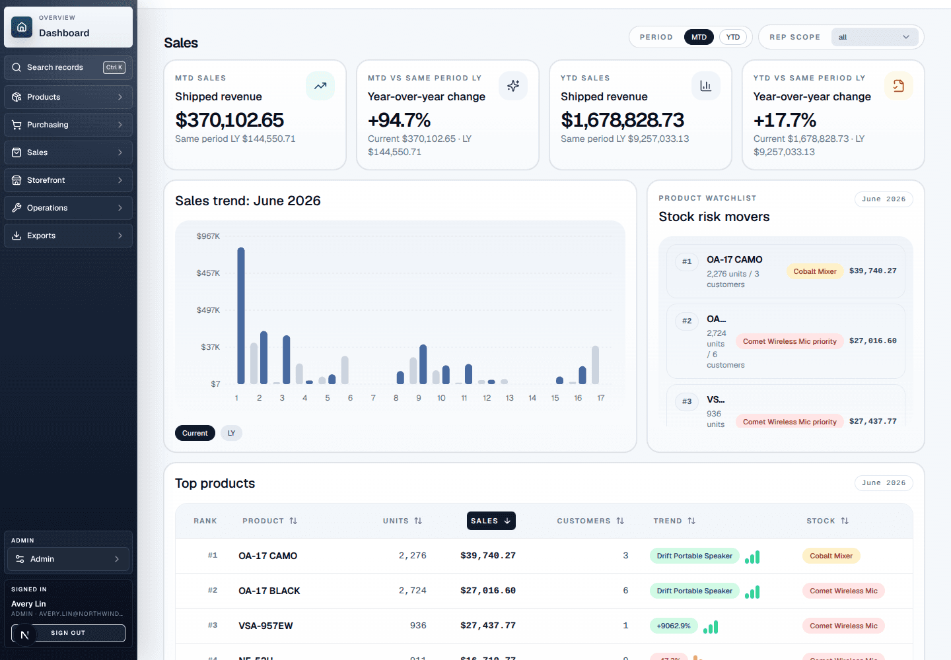The width and height of the screenshot is (951, 660).
Task: Click June 2026 badge in Top products
Action: [884, 483]
